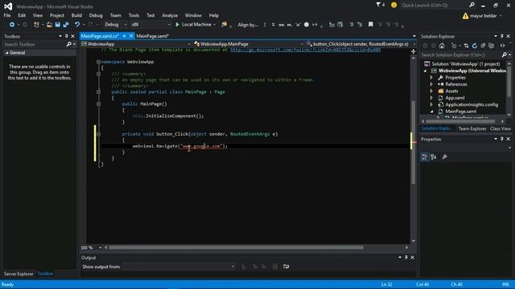
Task: Click the Save file toolbar icon
Action: [58, 25]
